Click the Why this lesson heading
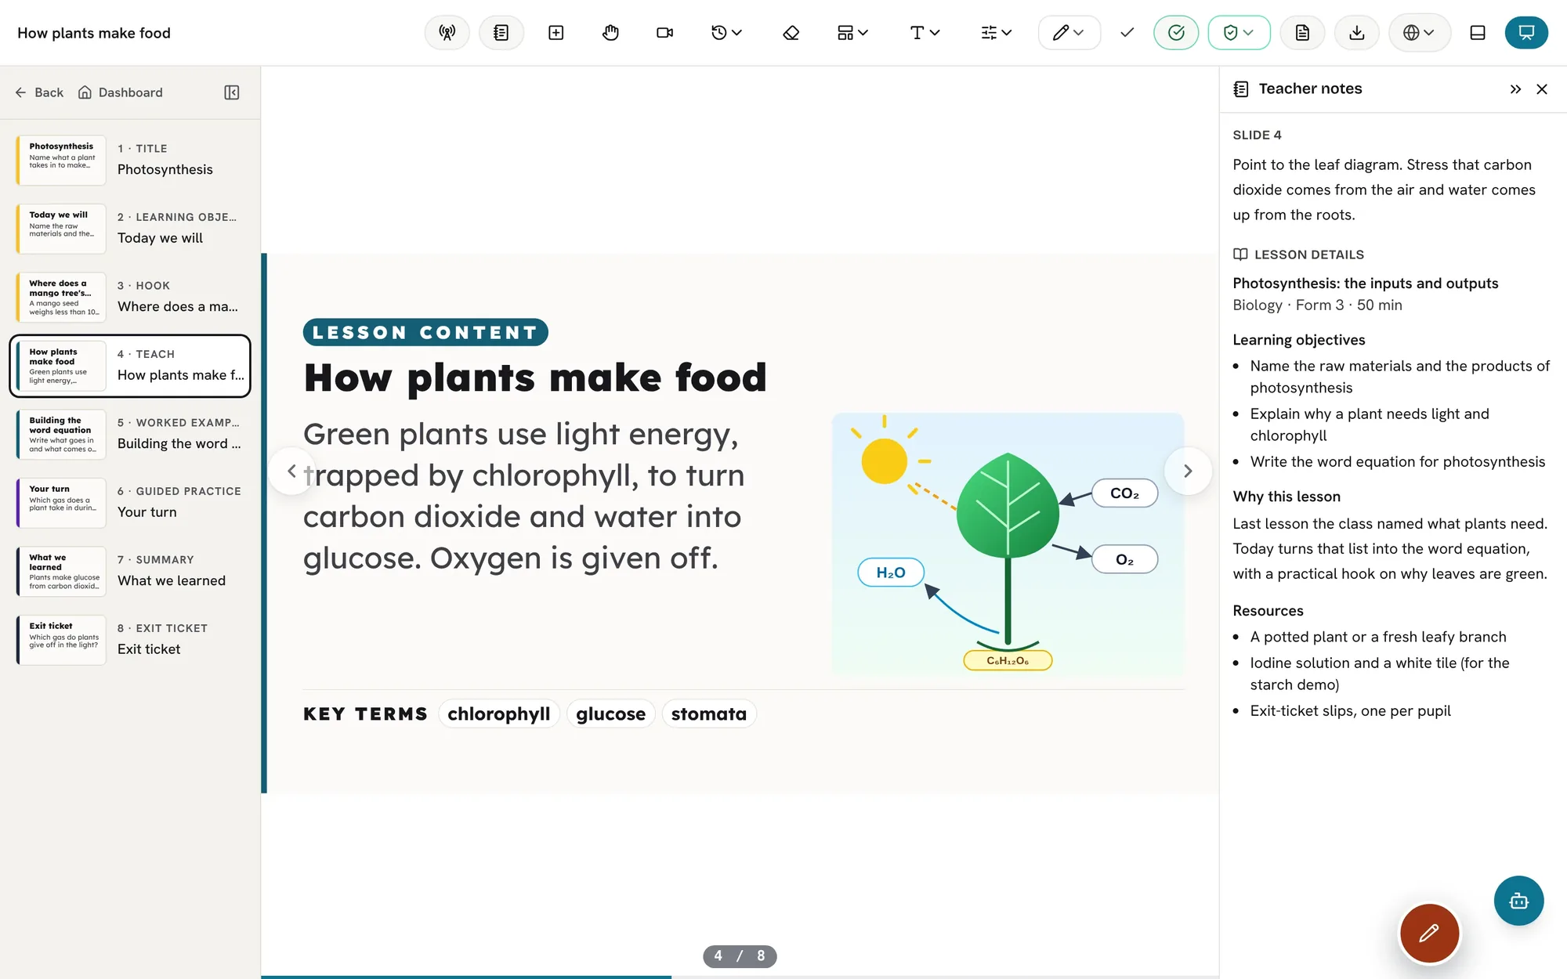 pyautogui.click(x=1287, y=497)
